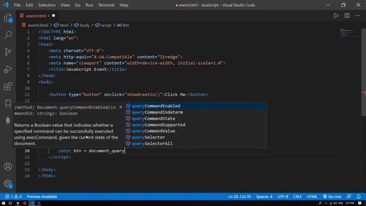
Task: Open the Help menu
Action: point(124,5)
